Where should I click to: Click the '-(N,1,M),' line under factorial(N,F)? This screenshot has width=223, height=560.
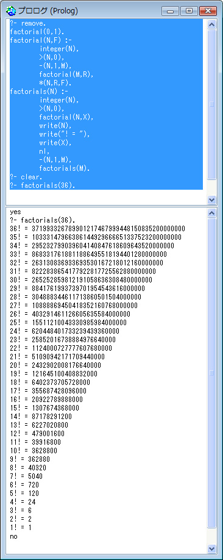click(x=55, y=66)
